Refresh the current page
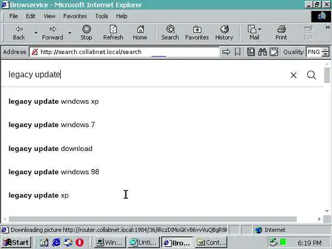The image size is (332, 249). tap(113, 33)
